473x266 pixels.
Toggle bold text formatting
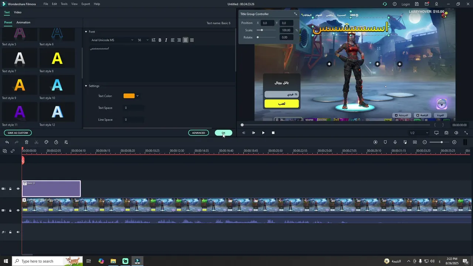tap(160, 40)
